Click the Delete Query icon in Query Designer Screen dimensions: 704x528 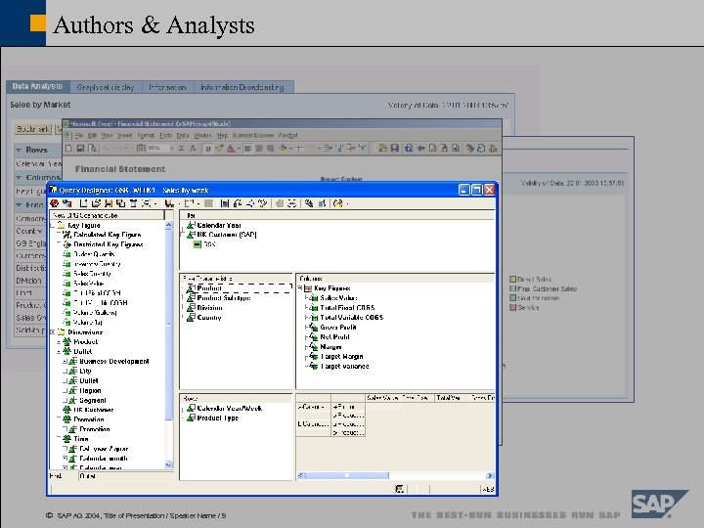pyautogui.click(x=133, y=203)
